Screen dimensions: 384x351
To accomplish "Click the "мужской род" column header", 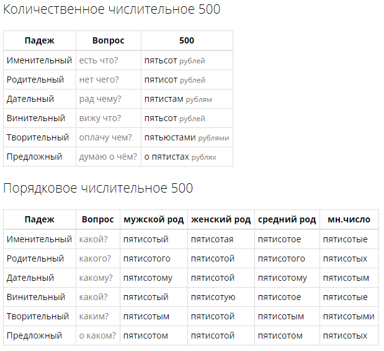I will [154, 219].
